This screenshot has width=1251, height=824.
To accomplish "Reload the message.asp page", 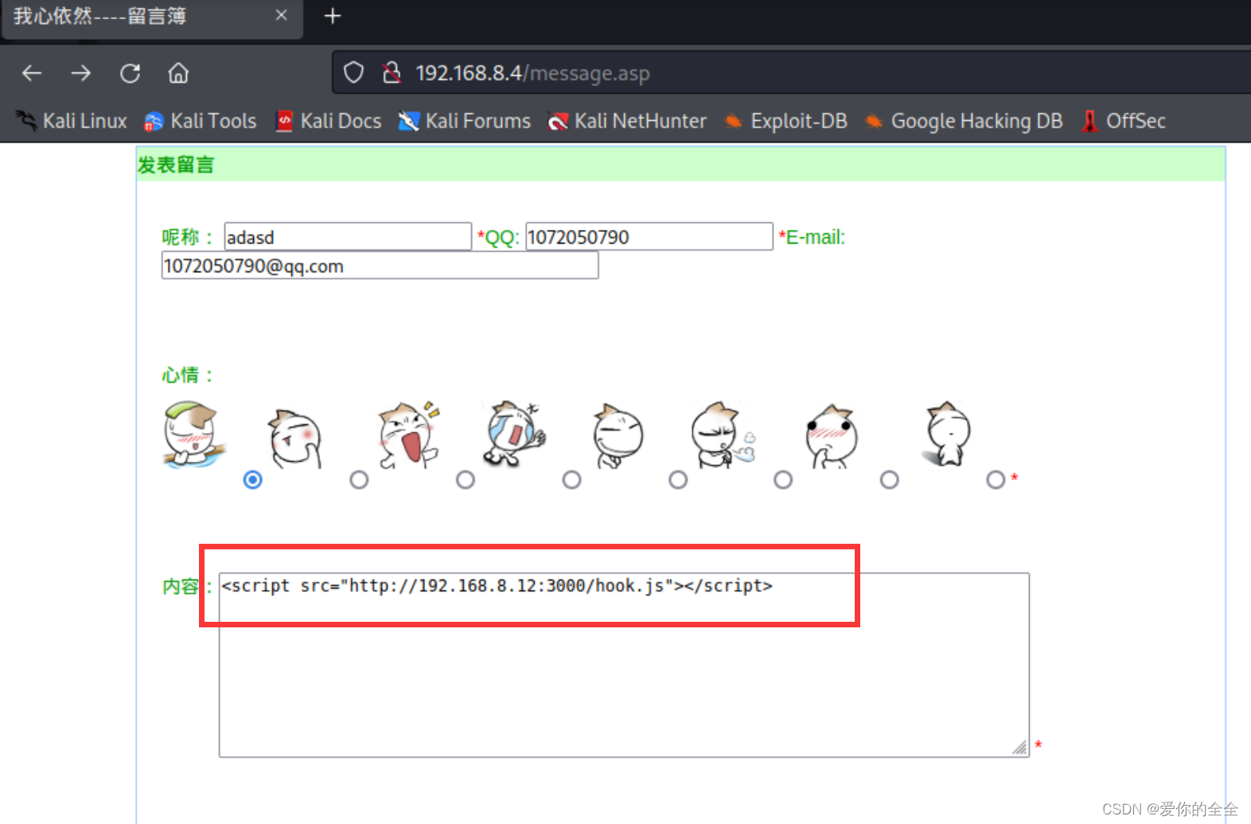I will pos(130,73).
